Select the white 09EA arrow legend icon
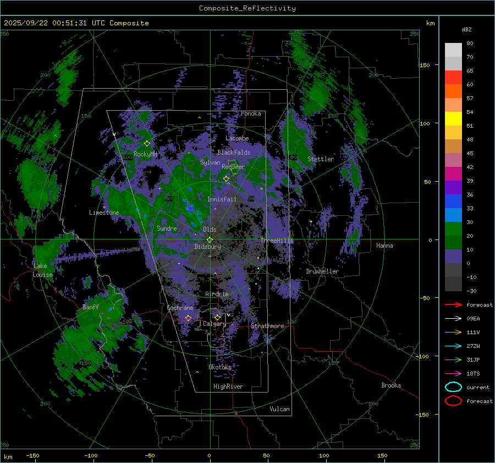495x463 pixels. 453,318
